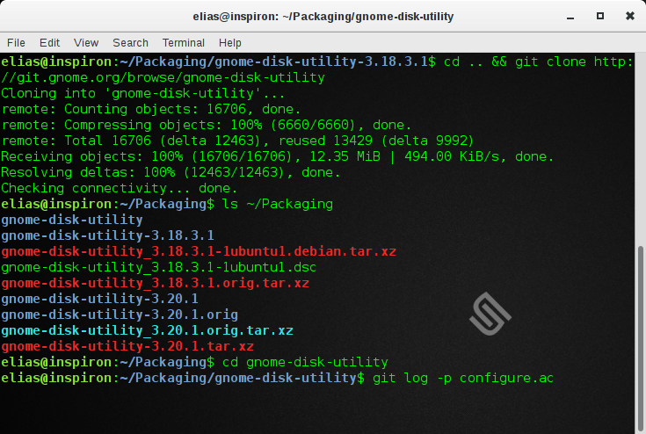646x434 pixels.
Task: Click the red 3.18.3.1.orig.tar.xz file name
Action: [x=155, y=283]
